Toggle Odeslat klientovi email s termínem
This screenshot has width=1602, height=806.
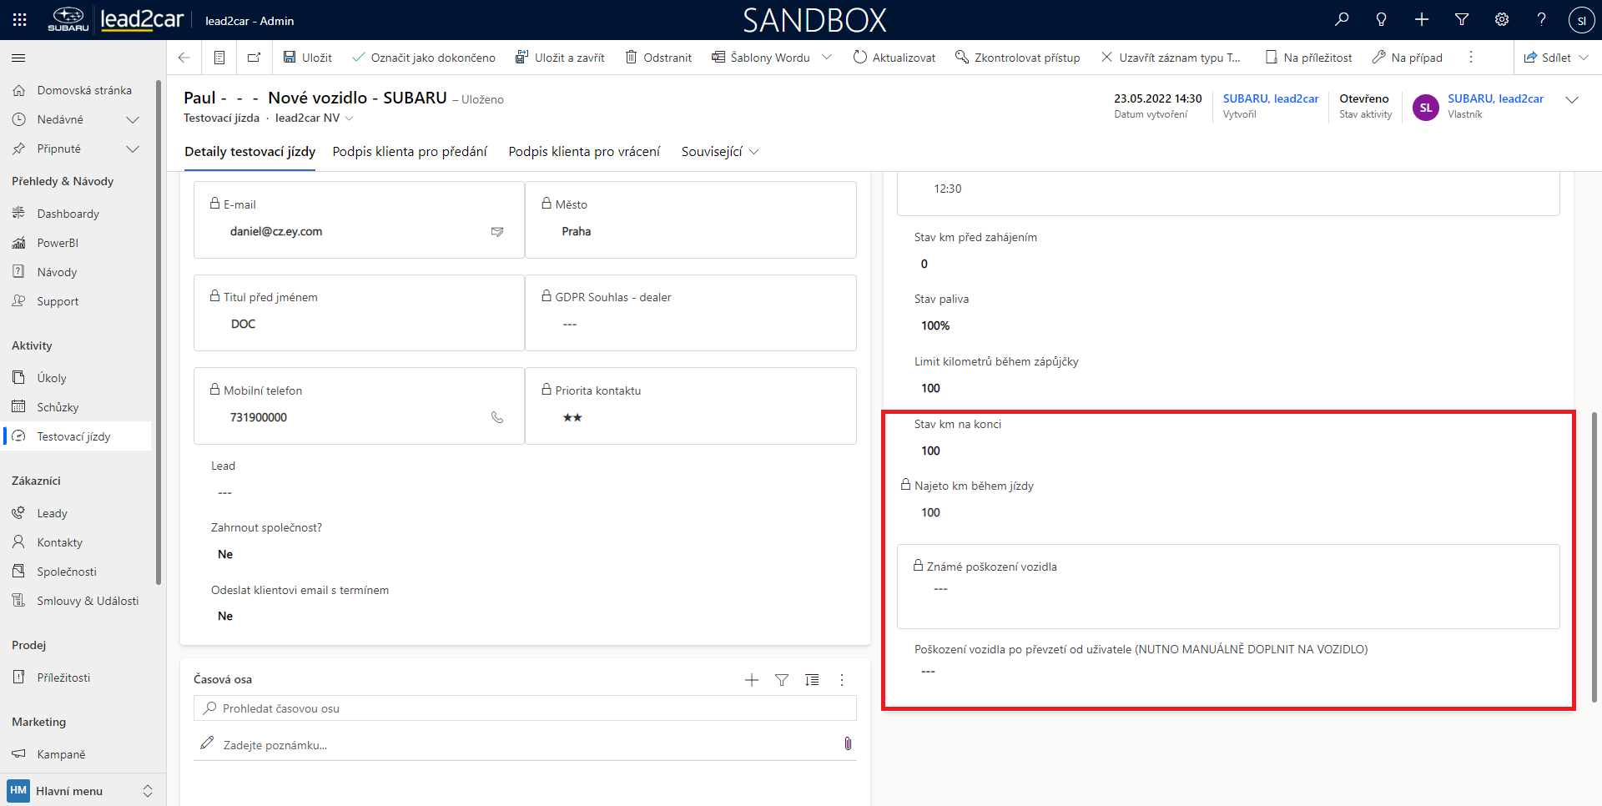click(x=225, y=616)
